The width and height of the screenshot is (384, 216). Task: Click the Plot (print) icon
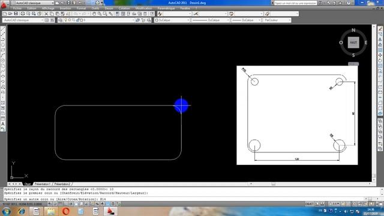click(x=23, y=14)
